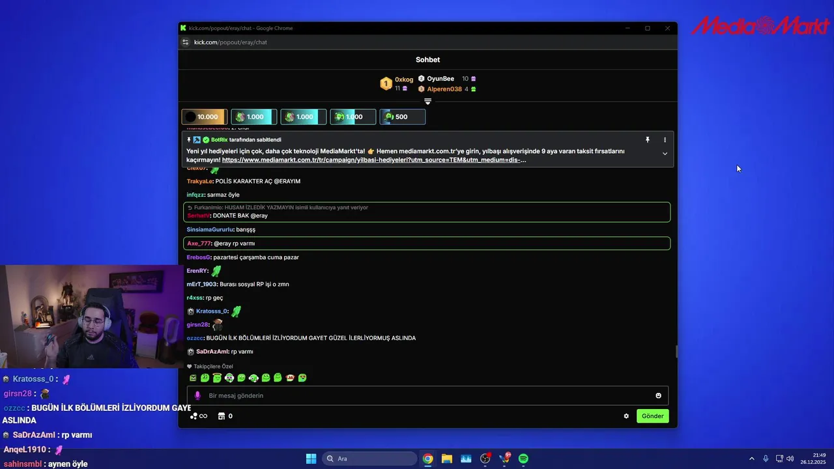Click username EренRY in chat
The image size is (834, 469).
coord(197,271)
